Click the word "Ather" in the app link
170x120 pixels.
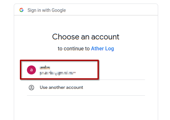98,48
